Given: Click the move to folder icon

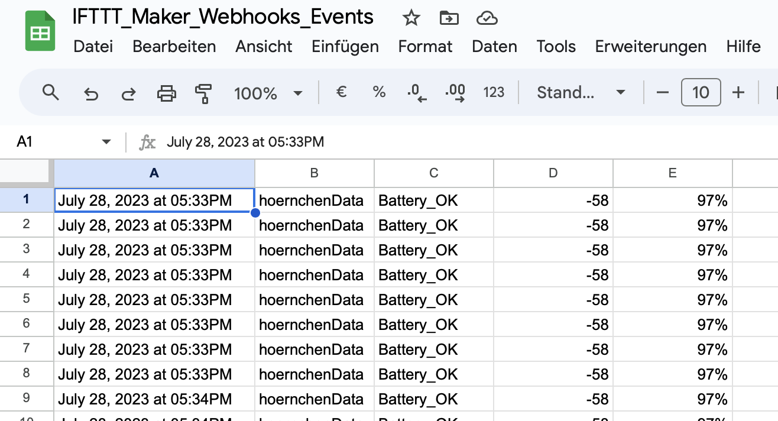Looking at the screenshot, I should pyautogui.click(x=449, y=18).
